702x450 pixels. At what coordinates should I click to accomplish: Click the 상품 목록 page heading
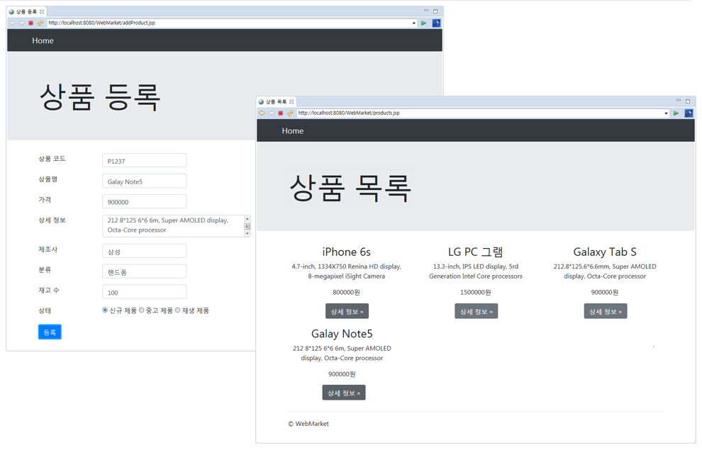[x=350, y=189]
